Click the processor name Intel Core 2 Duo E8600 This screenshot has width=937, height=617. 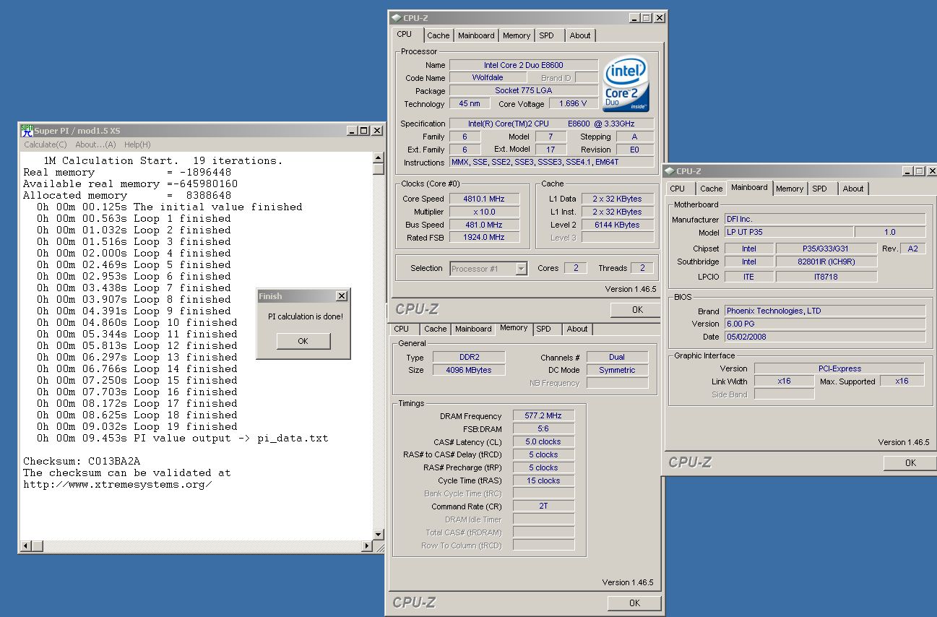523,65
